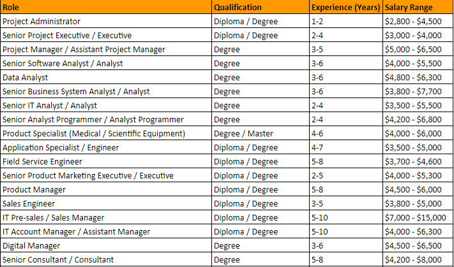
Task: Select the $2,800 - $4,500 salary cell
Action: [418, 21]
